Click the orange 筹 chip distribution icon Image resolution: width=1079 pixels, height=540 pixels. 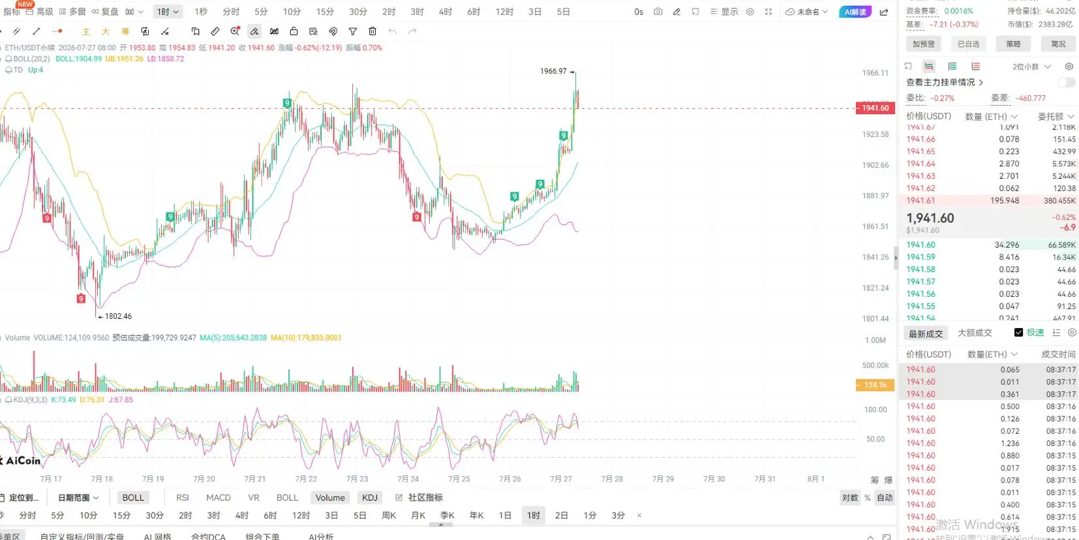pyautogui.click(x=125, y=31)
